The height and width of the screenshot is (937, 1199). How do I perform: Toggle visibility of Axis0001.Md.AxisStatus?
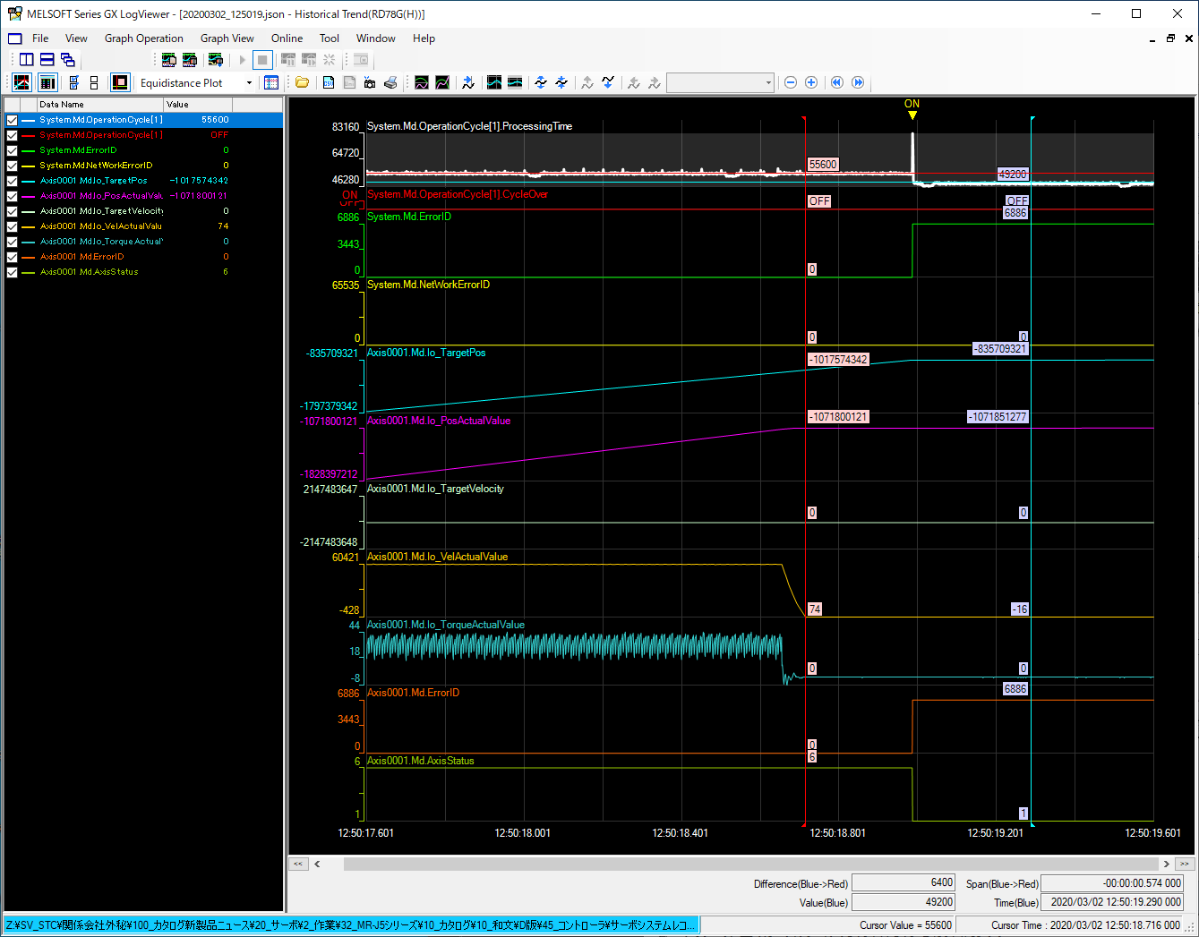coord(11,271)
